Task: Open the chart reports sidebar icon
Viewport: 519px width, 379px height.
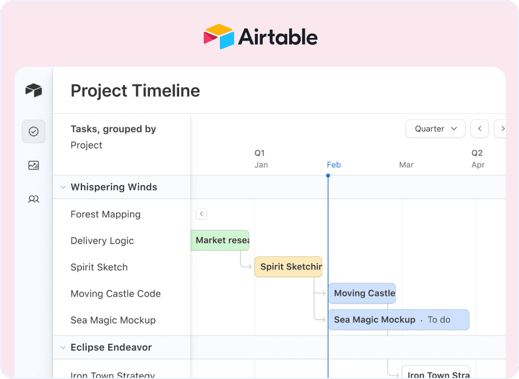Action: [33, 165]
